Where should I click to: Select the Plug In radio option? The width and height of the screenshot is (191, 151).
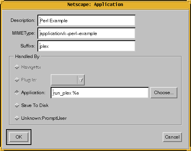(26, 80)
